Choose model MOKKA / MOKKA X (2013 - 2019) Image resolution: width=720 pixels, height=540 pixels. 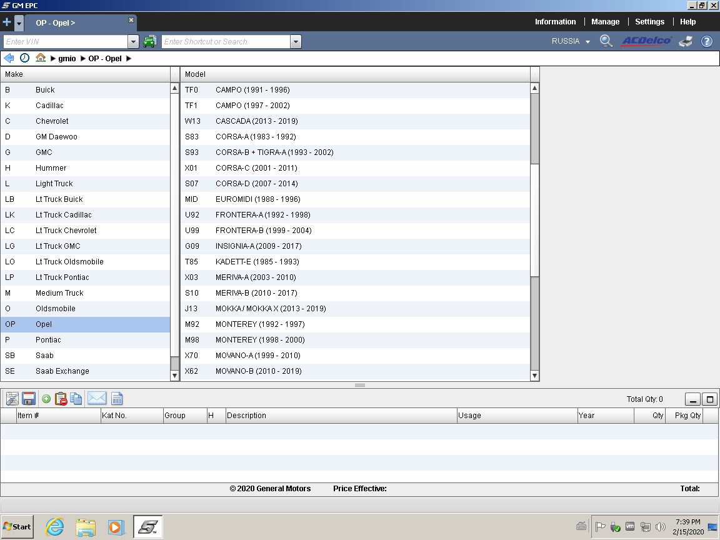coord(356,309)
